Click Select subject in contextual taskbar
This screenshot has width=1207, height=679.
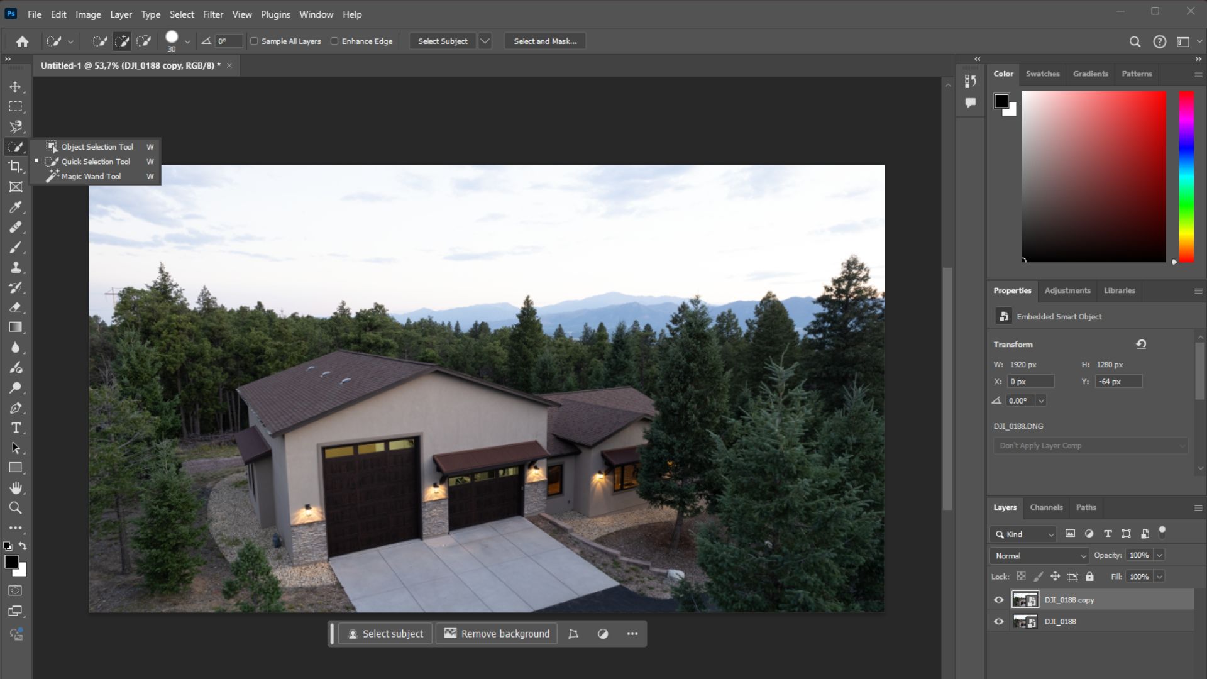click(385, 634)
